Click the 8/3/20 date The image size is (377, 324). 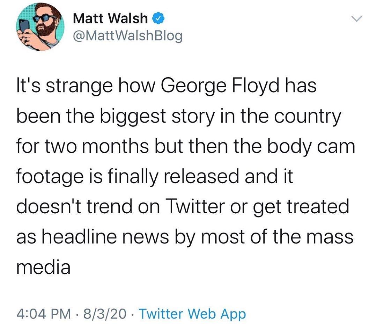pyautogui.click(x=105, y=314)
